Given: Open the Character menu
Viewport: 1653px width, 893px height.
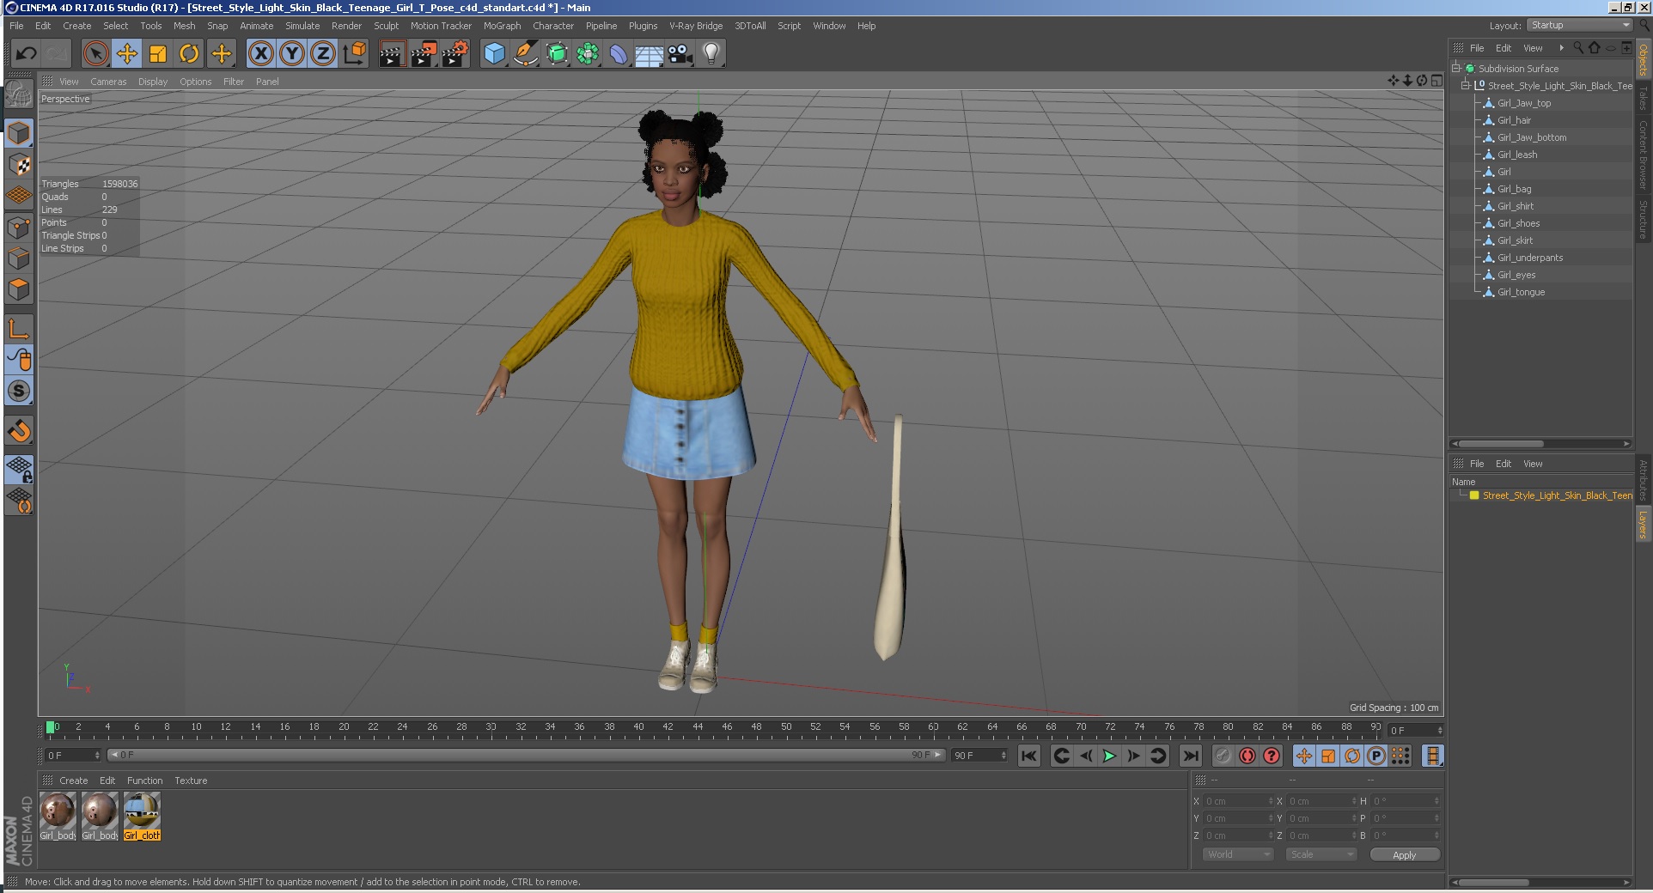Looking at the screenshot, I should pos(553,26).
